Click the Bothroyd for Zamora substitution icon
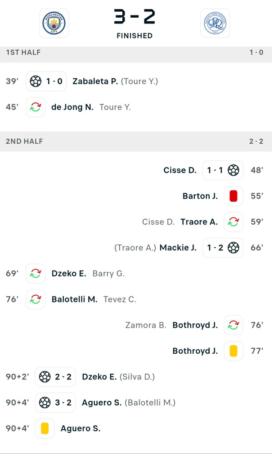Viewport: 272px width, 454px height. click(233, 325)
